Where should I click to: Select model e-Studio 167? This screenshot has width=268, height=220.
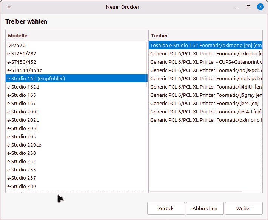pyautogui.click(x=76, y=103)
